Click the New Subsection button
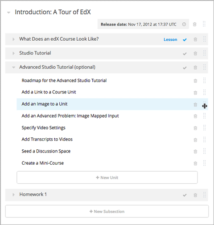Image resolution: width=214 pixels, height=225 pixels. (107, 212)
